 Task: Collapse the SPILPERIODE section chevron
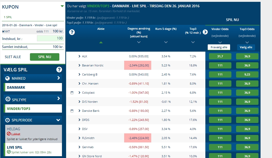point(58,120)
